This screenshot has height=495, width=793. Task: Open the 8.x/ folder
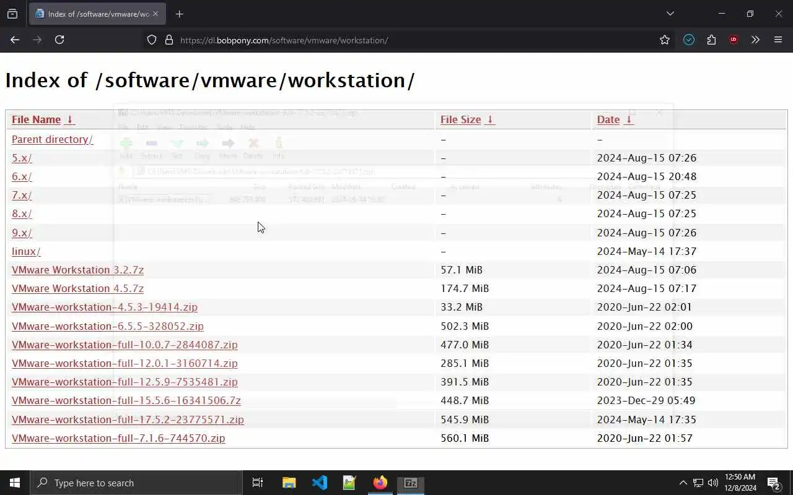(22, 213)
